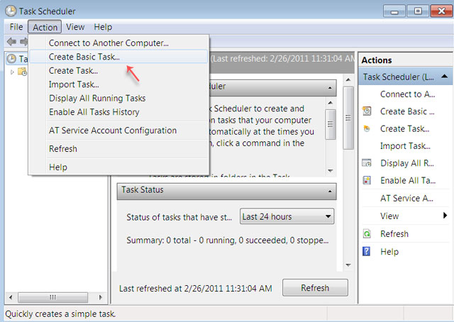The height and width of the screenshot is (322, 454).
Task: Expand the Task Scheduler Library tree node
Action: [12, 72]
